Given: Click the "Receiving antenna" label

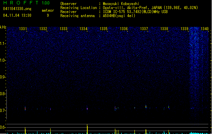Looking at the screenshot, I should 78,16.
